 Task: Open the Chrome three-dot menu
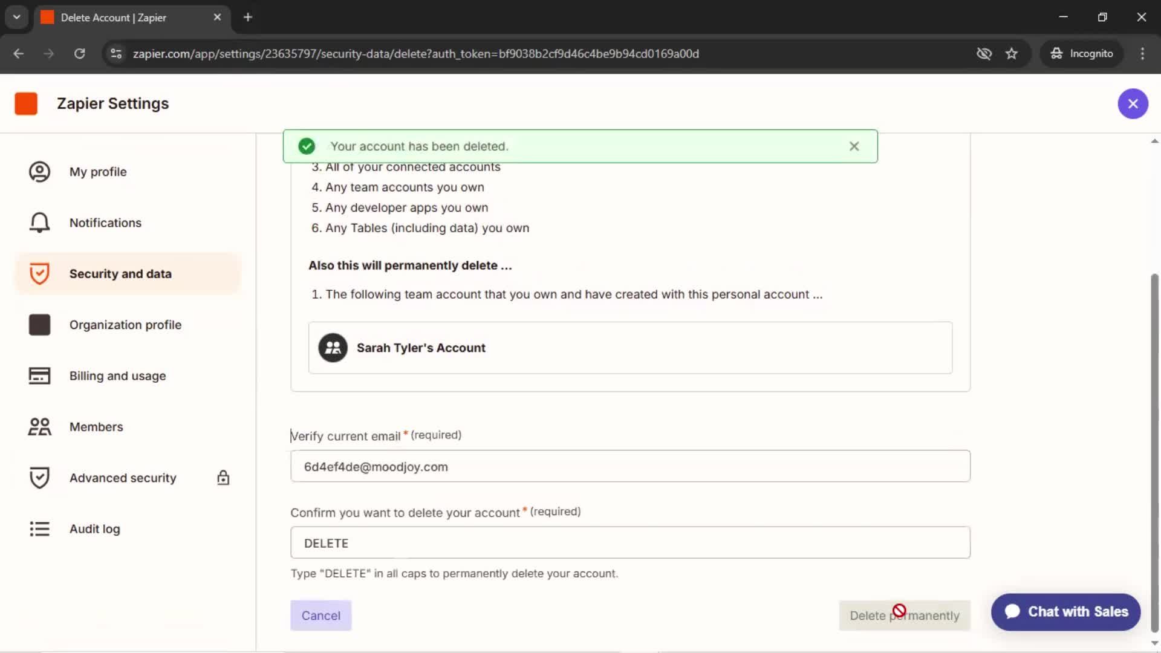[x=1142, y=54]
